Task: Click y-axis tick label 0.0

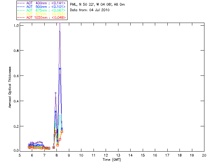Action: 16,151
